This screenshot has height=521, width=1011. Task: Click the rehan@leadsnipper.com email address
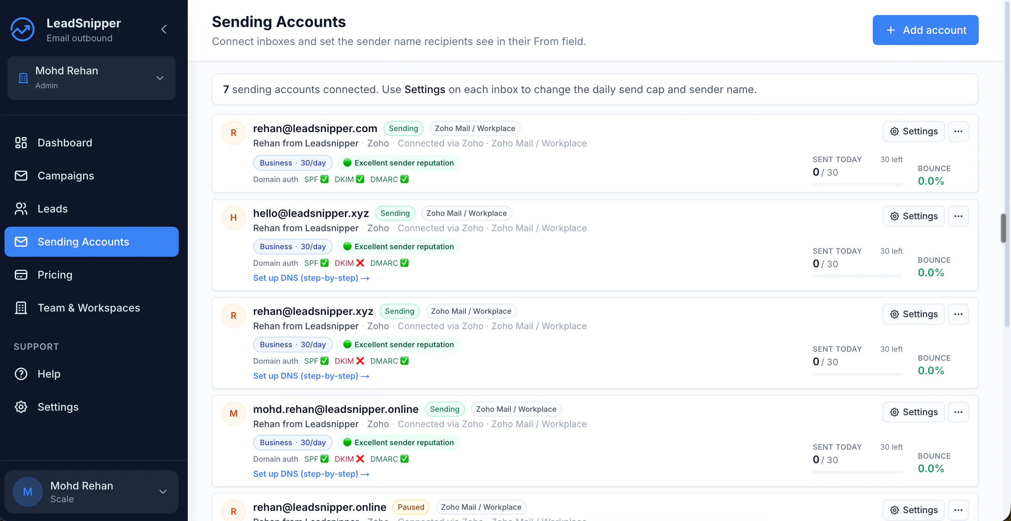pyautogui.click(x=315, y=128)
